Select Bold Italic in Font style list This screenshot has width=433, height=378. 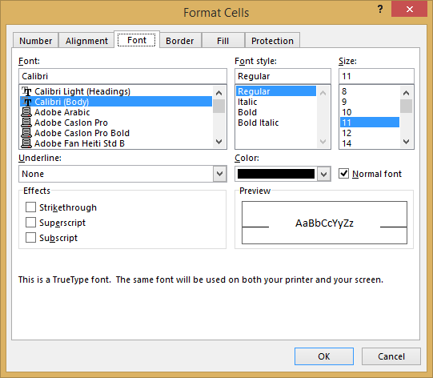[x=259, y=123]
